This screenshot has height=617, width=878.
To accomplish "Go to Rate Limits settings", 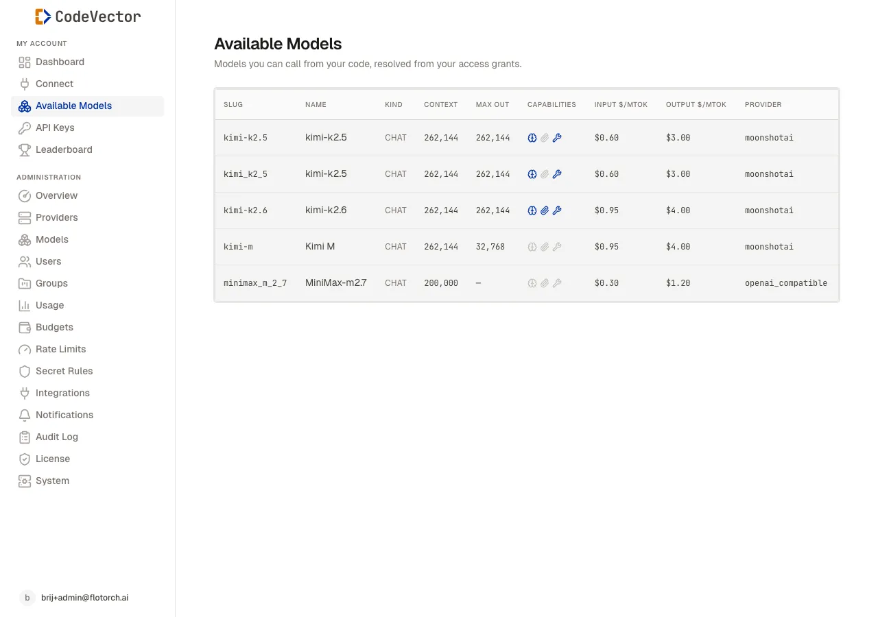I will 87,350.
